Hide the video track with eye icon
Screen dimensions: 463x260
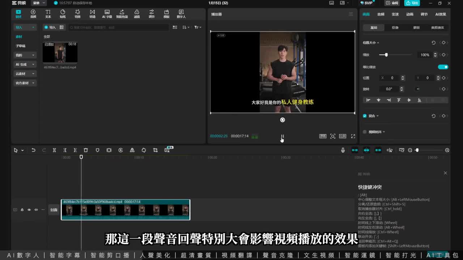tap(29, 210)
